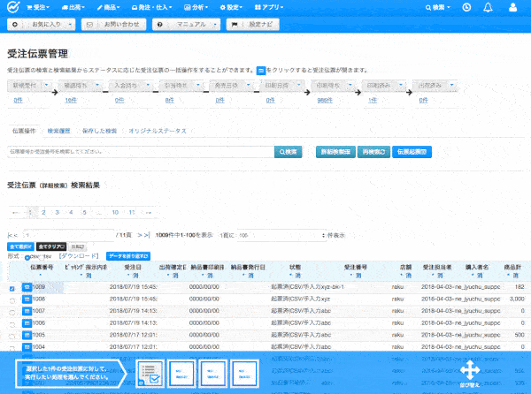Click the 設定ナビ button
This screenshot has height=394, width=531.
(x=252, y=25)
